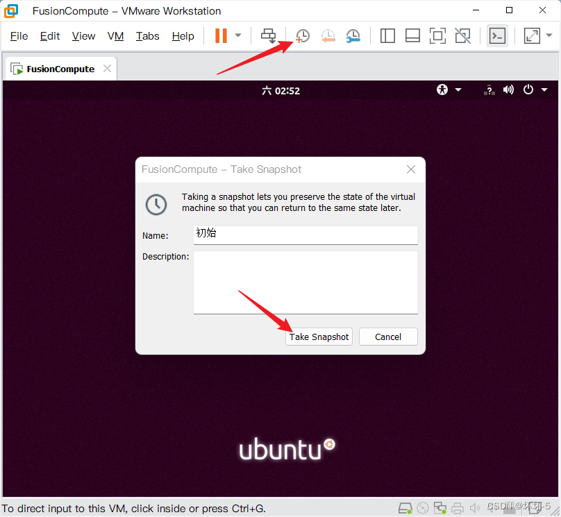Click the Take Snapshot toolbar icon

click(303, 36)
